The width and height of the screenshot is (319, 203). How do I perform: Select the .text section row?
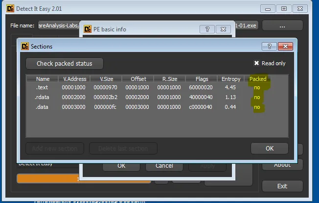(x=157, y=87)
